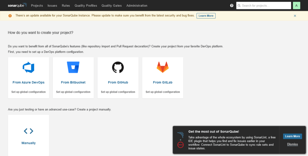Screen dimensions: 308x156
Task: Select From Azure DevOps link
Action: (x=29, y=83)
